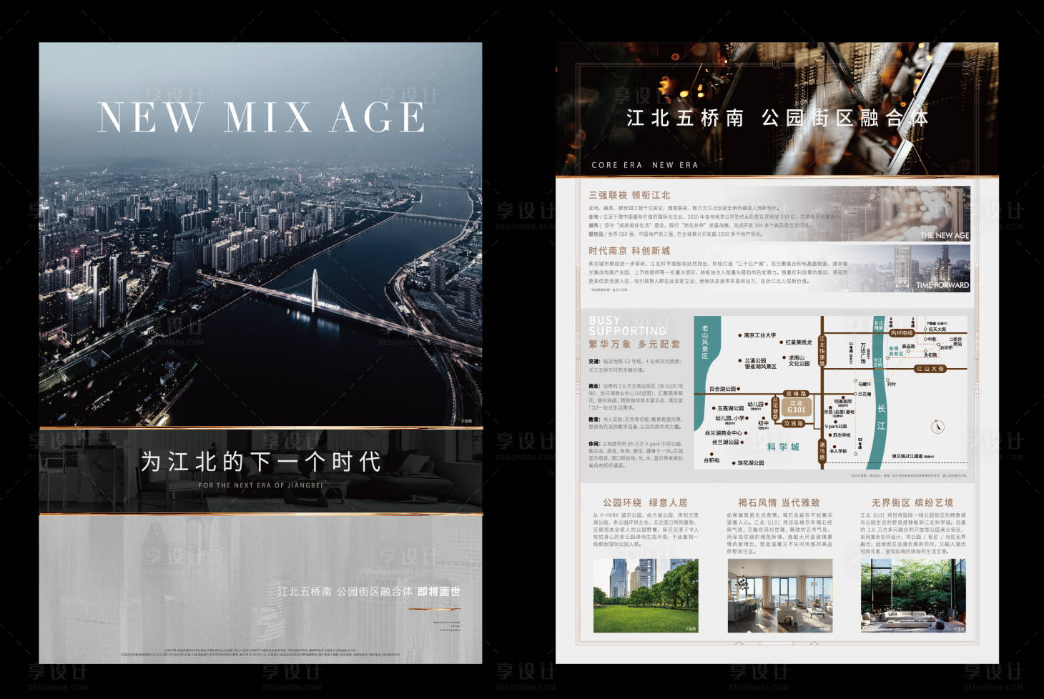Viewport: 1044px width, 699px height.
Task: Click the 内环南线 road label
Action: click(902, 333)
